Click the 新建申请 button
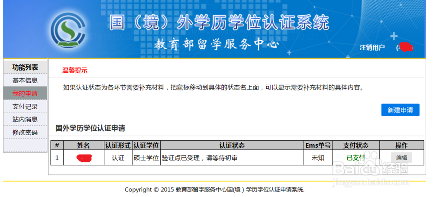This screenshot has height=197, width=433. 400,110
